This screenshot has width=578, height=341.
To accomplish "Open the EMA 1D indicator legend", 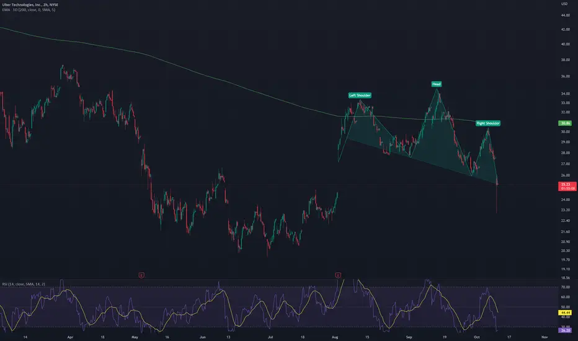I will tap(29, 10).
